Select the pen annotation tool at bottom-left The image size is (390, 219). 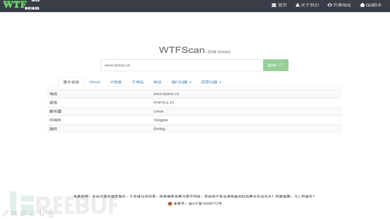[5, 213]
